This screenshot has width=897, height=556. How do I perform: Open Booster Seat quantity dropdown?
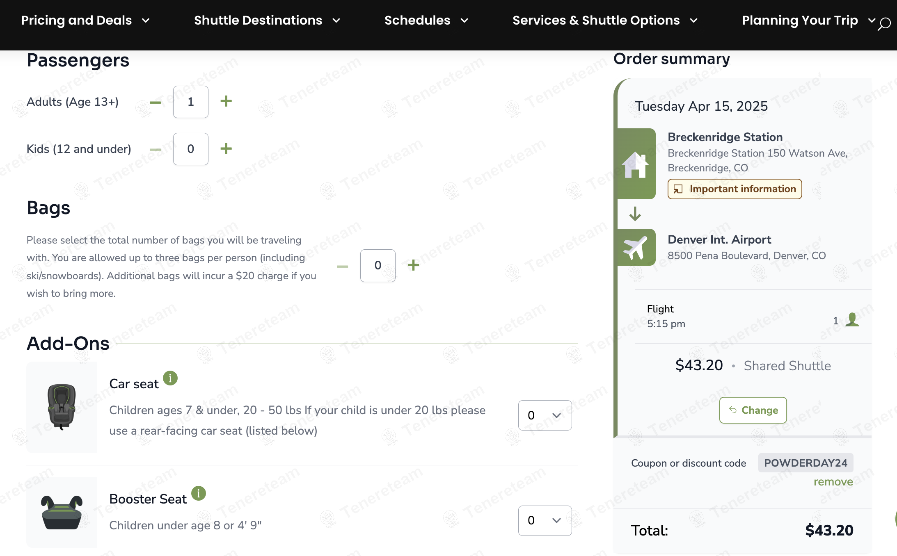coord(545,520)
